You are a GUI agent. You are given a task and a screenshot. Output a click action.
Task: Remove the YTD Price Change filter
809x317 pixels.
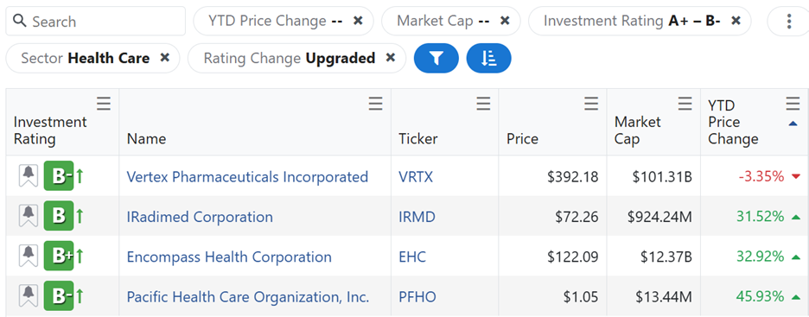358,21
